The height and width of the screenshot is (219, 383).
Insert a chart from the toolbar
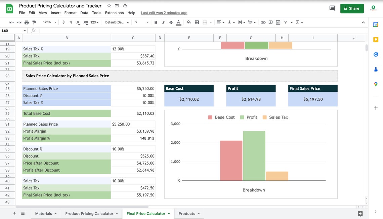[278, 22]
